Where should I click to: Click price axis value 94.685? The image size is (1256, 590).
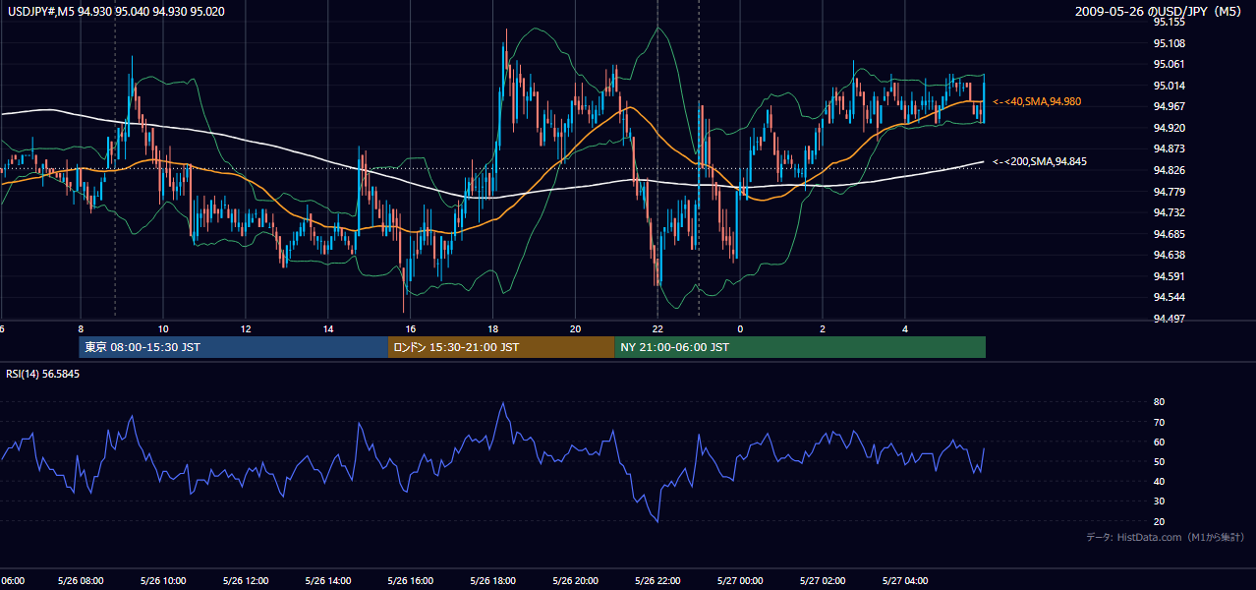point(1170,234)
